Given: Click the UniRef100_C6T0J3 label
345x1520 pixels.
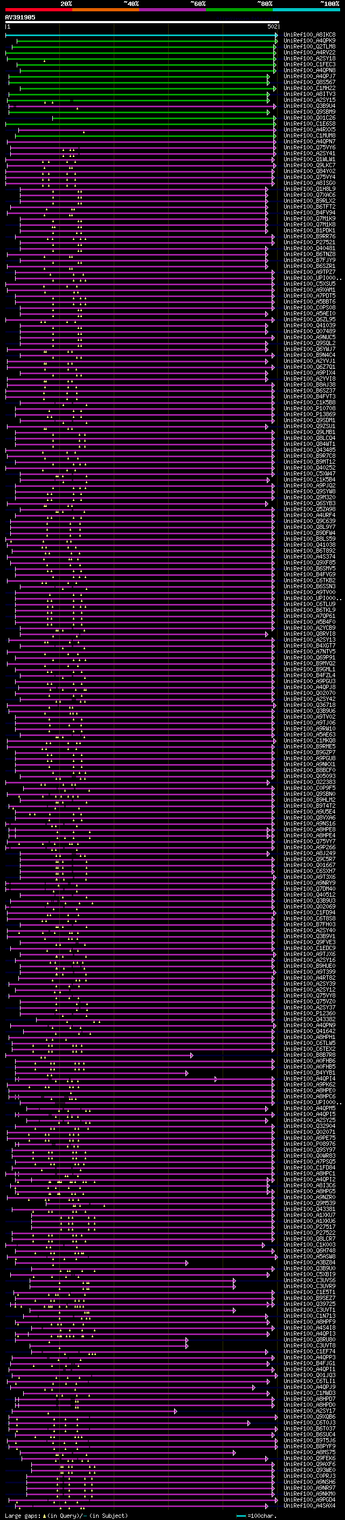Looking at the screenshot, I should click(309, 1422).
